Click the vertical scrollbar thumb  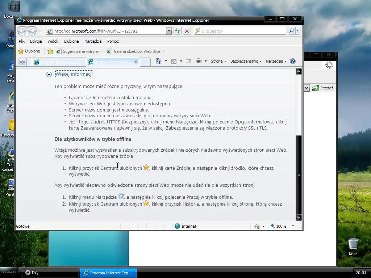[299, 175]
